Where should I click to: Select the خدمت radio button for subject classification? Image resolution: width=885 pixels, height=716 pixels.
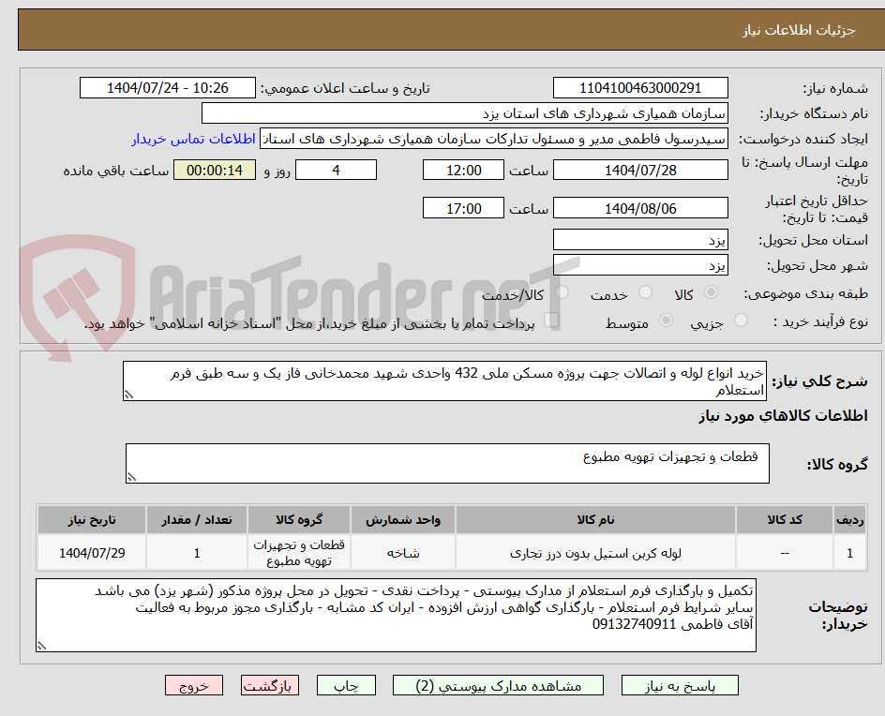click(x=646, y=291)
